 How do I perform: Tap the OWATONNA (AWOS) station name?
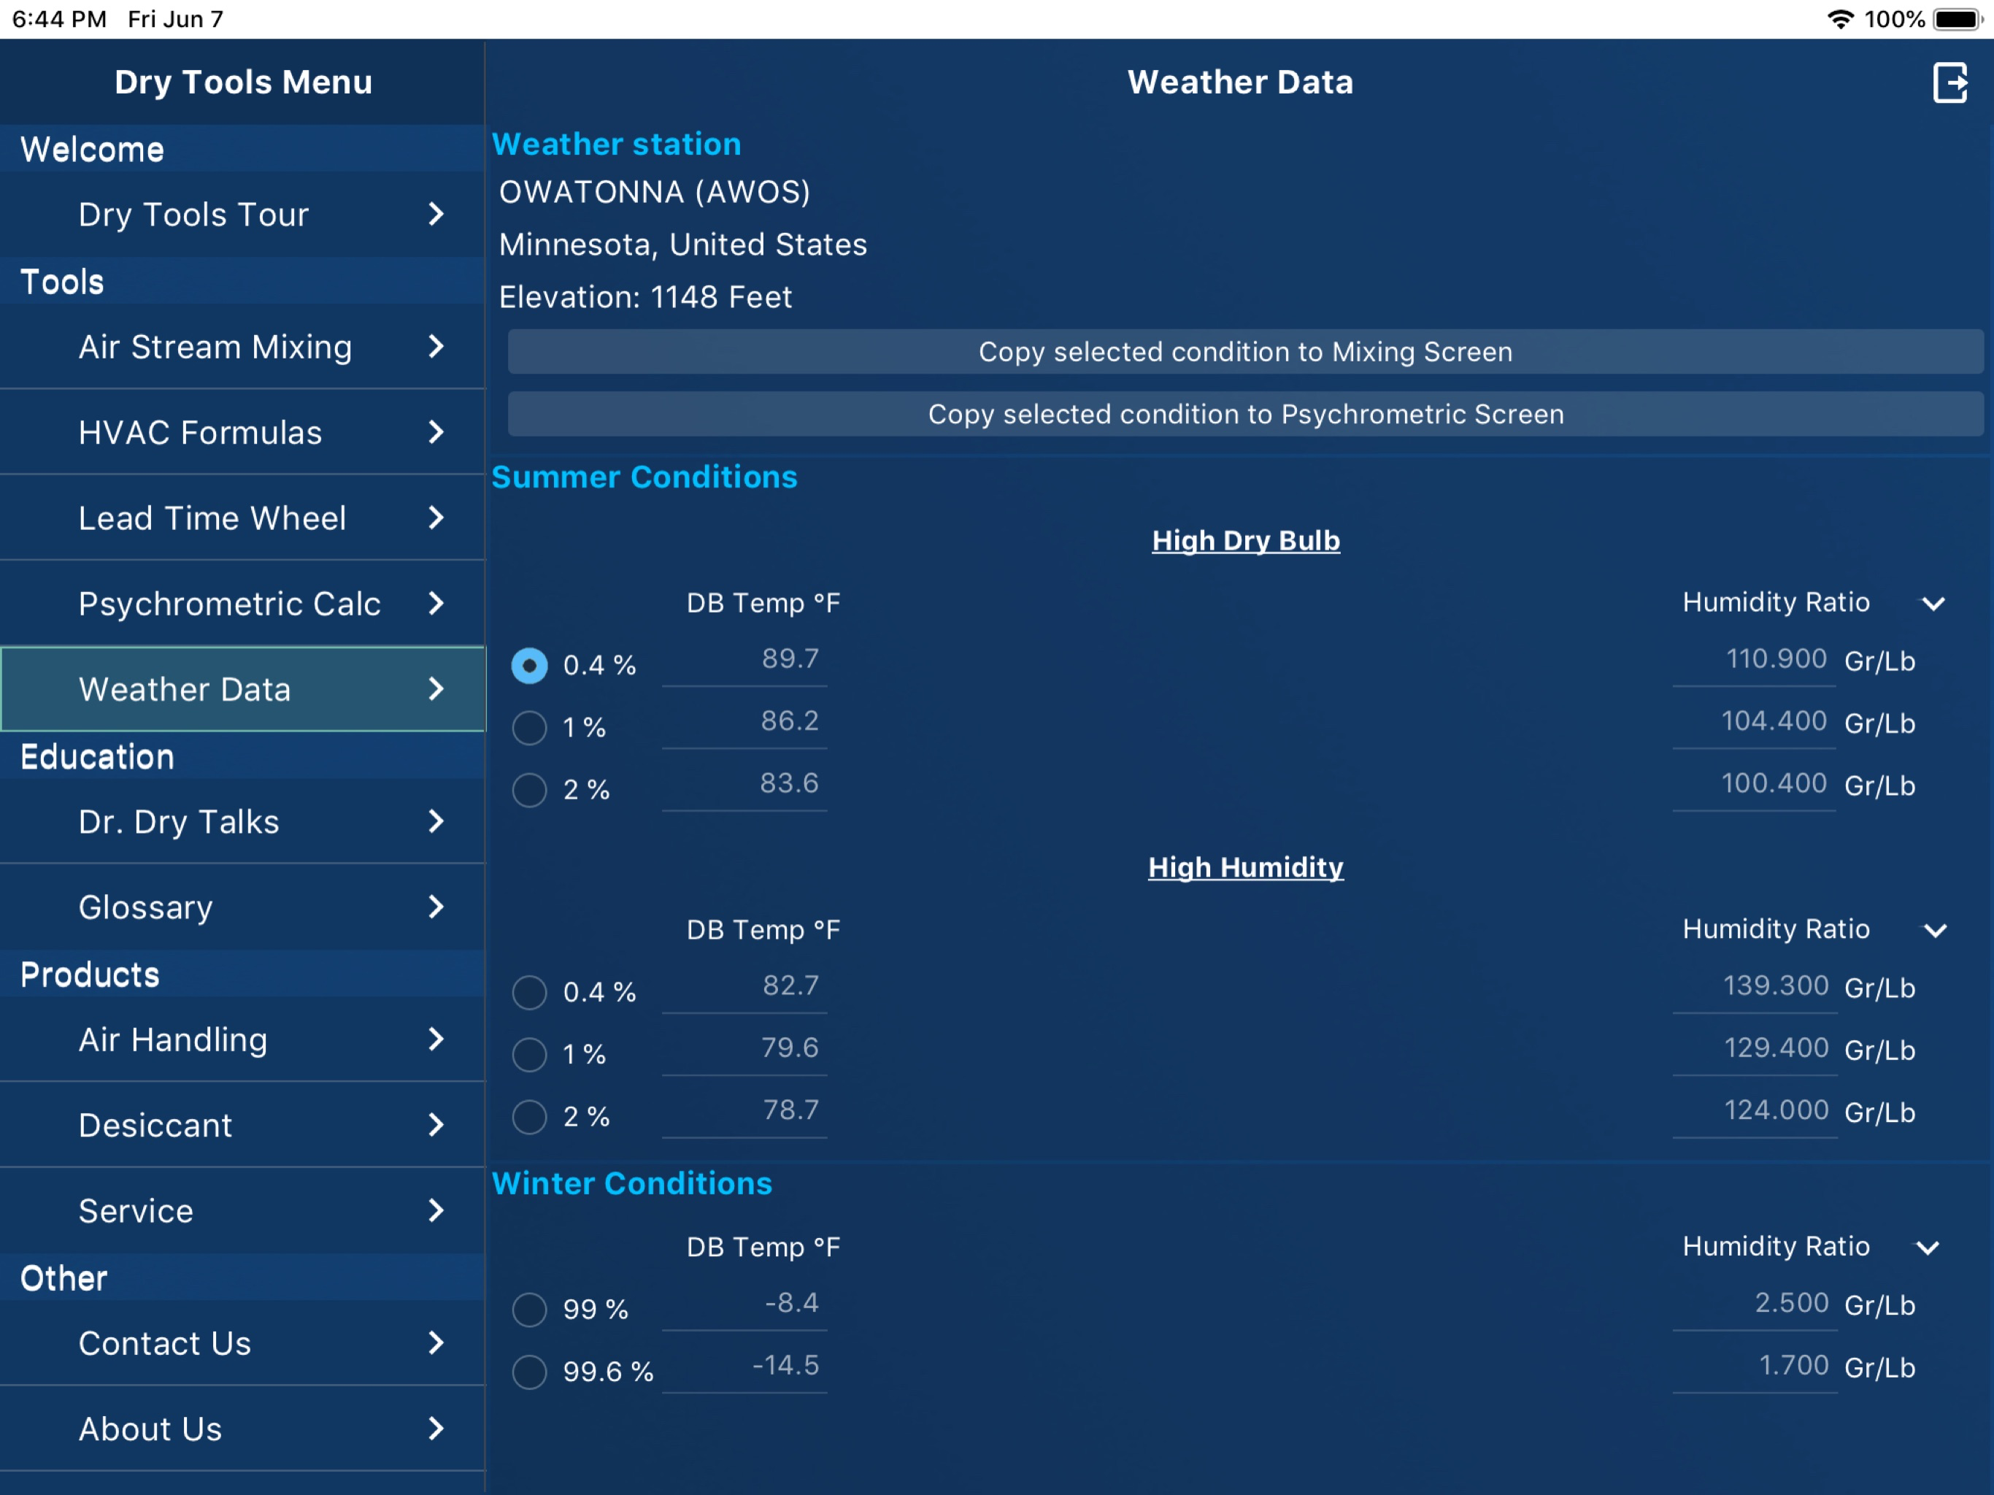click(655, 192)
